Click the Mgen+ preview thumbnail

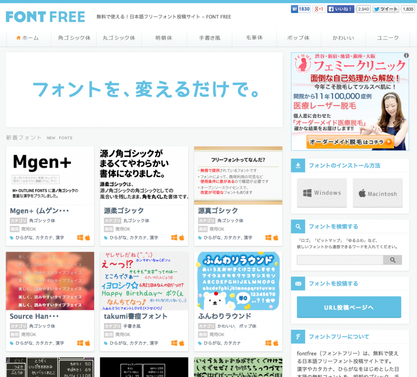(50, 175)
